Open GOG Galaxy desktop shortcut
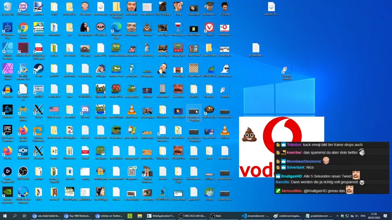The height and width of the screenshot is (220, 392). [23, 8]
